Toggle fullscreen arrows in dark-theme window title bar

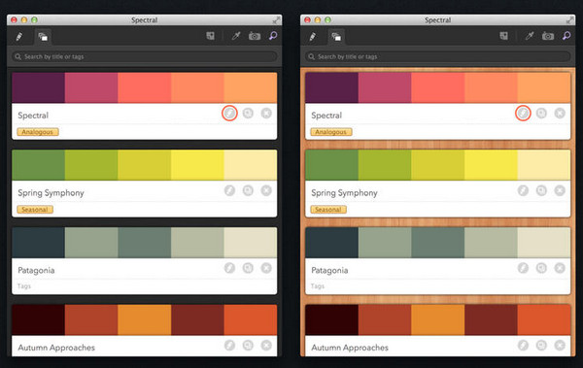(276, 20)
